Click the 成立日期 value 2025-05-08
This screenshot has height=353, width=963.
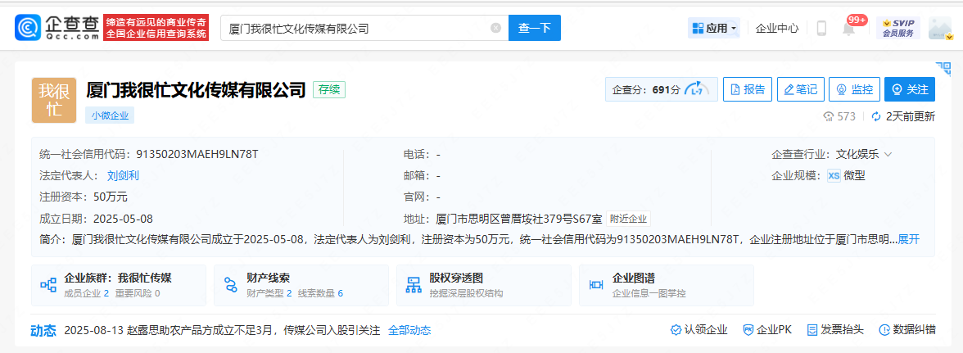[x=123, y=219]
